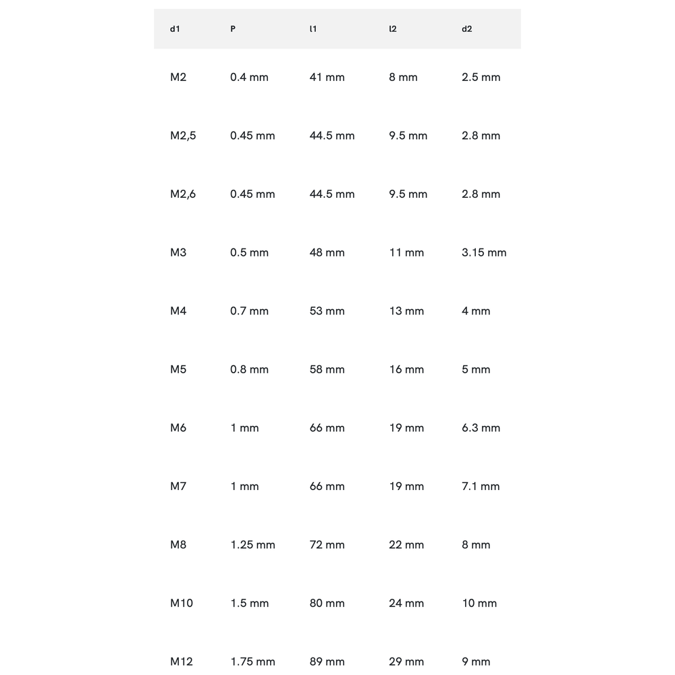Select the 1.75 mm pitch cell

(252, 661)
